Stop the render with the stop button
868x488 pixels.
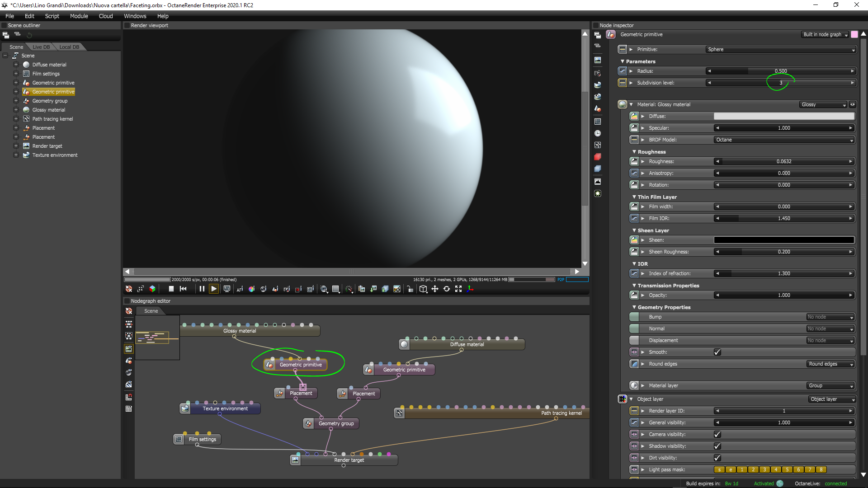[x=171, y=289]
